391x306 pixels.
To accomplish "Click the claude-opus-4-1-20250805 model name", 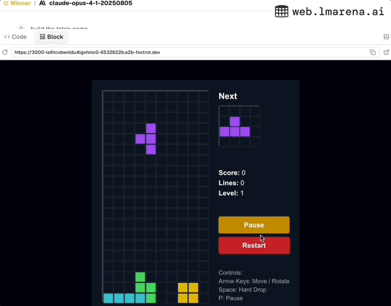I will (x=91, y=4).
